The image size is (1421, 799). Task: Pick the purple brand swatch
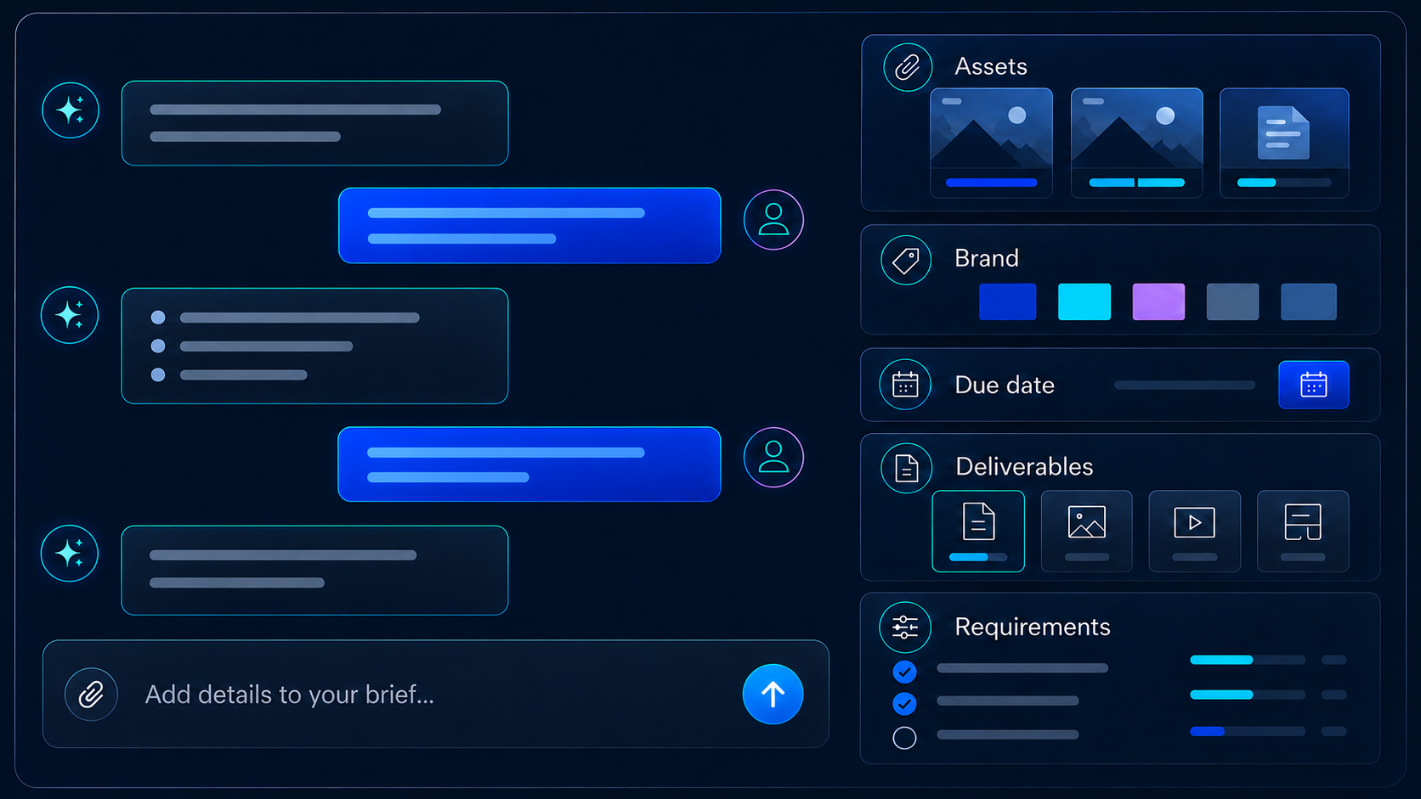(1159, 301)
